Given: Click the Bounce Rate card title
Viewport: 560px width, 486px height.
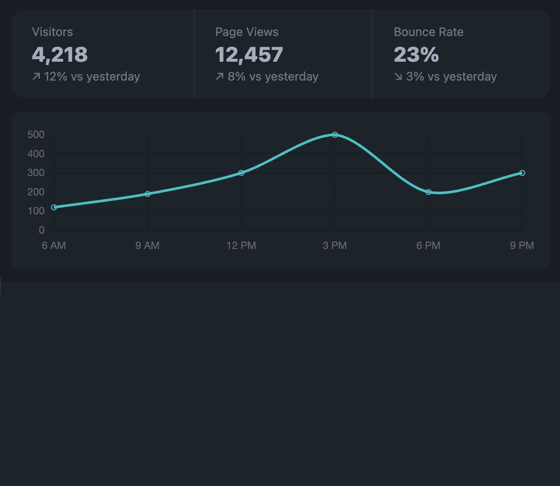Looking at the screenshot, I should [x=428, y=32].
